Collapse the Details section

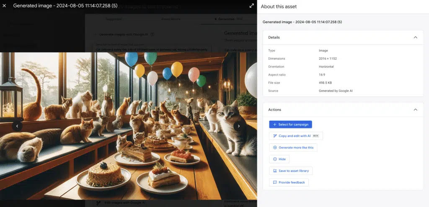tap(415, 37)
